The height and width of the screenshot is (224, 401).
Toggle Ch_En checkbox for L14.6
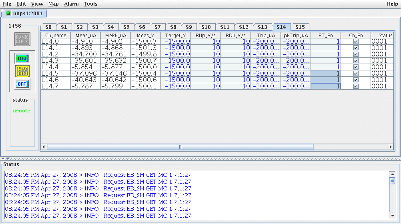pos(356,80)
